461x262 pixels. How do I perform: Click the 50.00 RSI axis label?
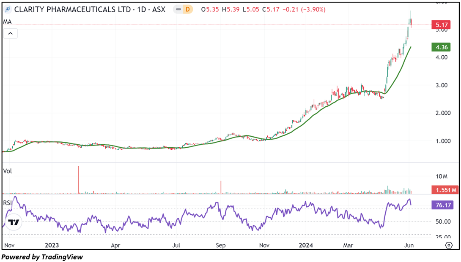[x=443, y=221]
